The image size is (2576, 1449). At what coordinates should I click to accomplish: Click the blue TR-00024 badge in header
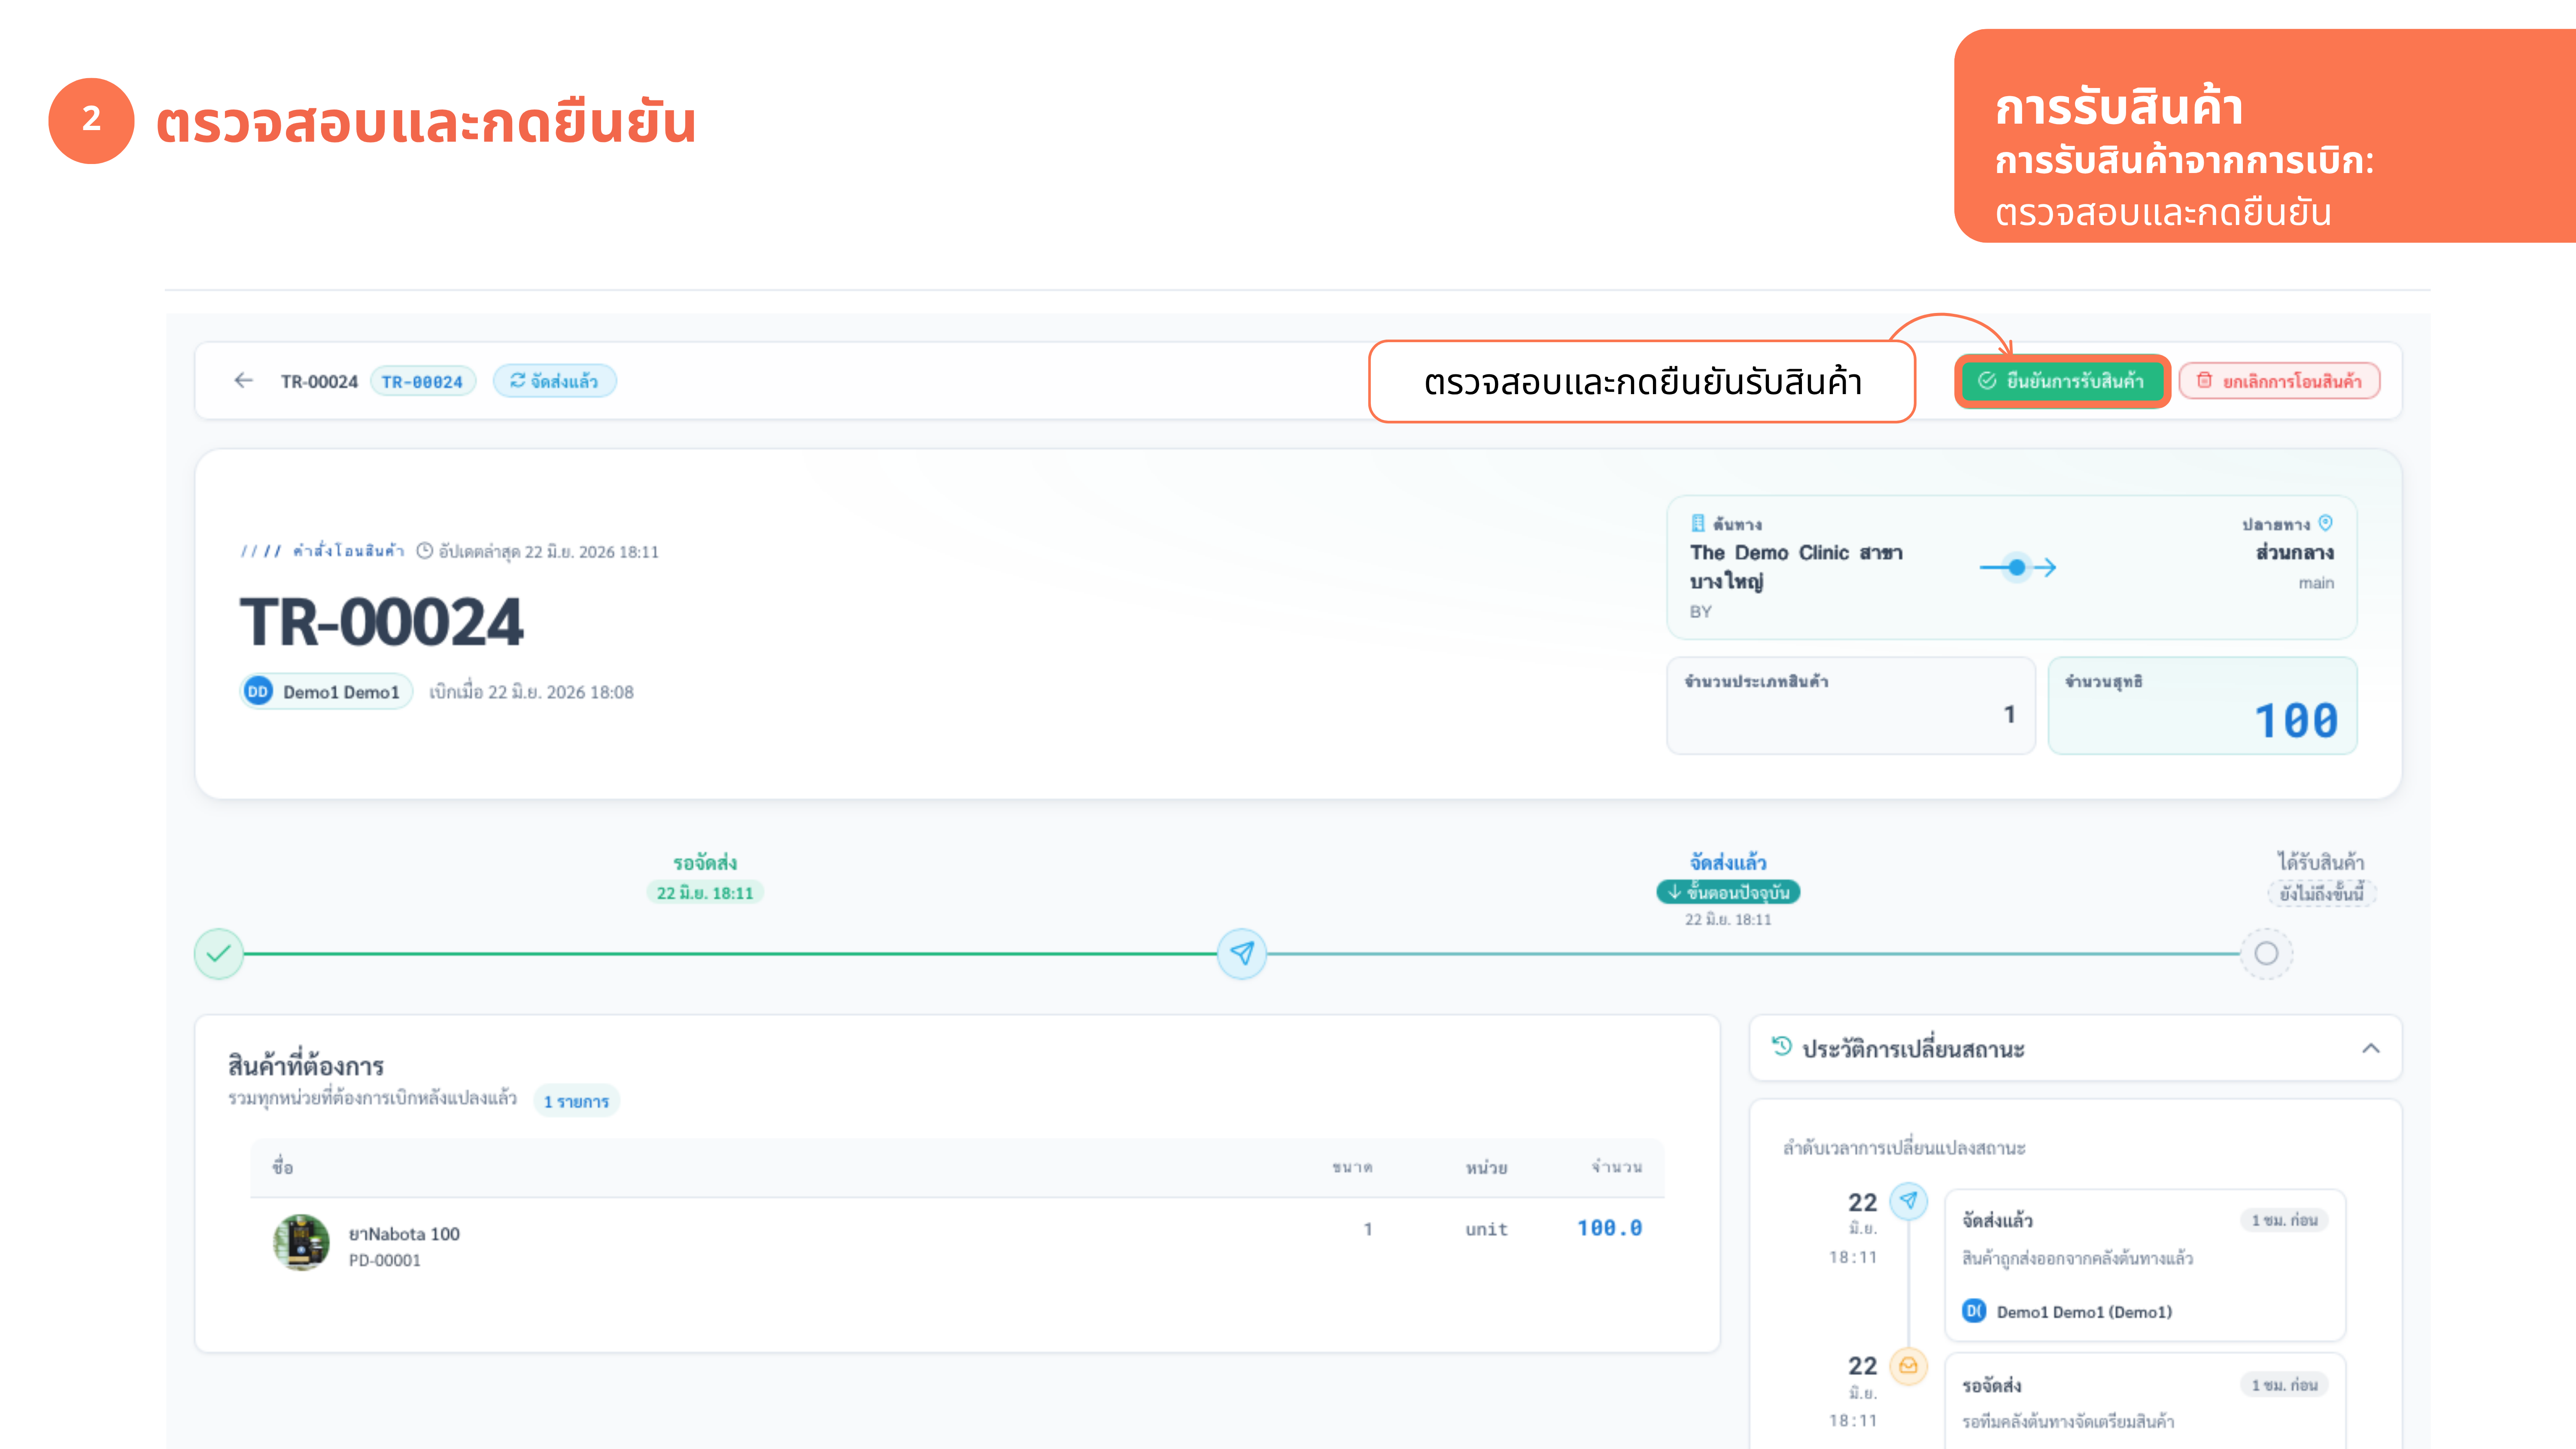pos(422,381)
